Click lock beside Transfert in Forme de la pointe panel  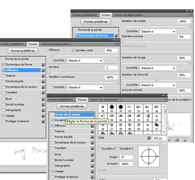coord(92,148)
